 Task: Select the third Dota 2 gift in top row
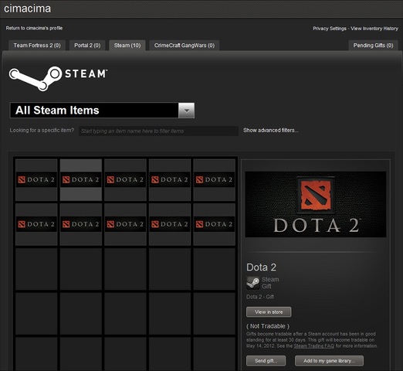(x=125, y=180)
